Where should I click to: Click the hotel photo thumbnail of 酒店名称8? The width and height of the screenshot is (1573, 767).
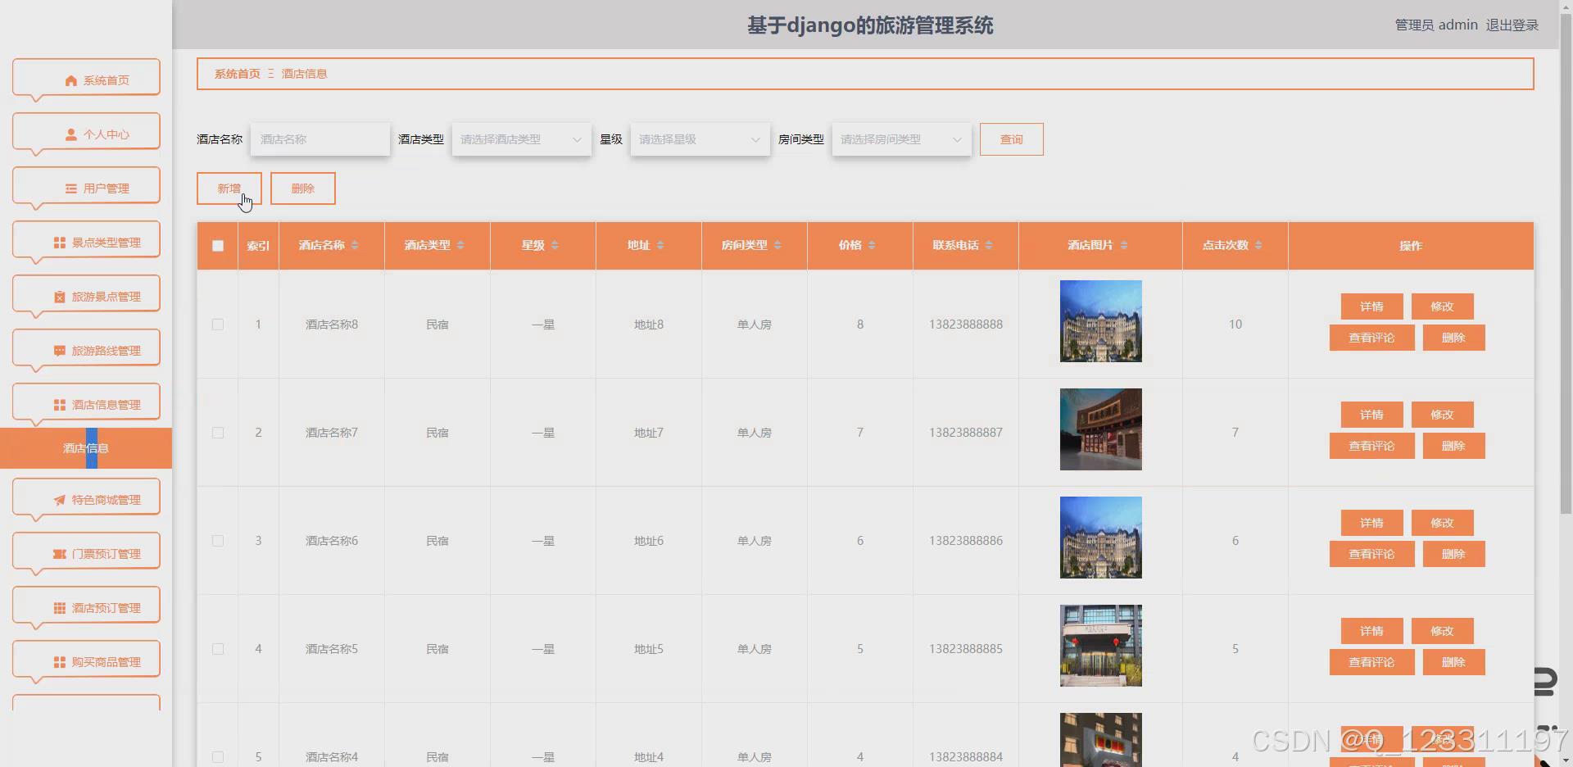1100,321
